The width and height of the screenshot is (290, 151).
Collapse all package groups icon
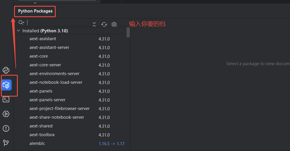point(94,24)
